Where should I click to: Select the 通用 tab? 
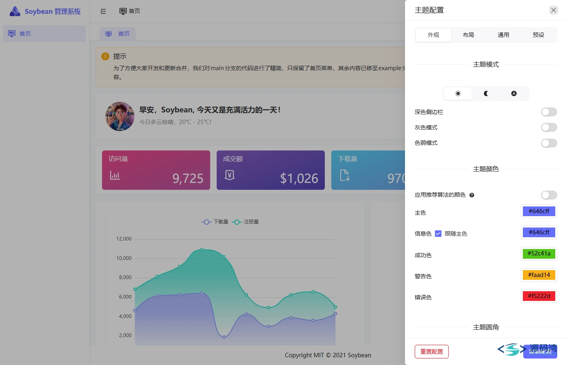point(503,35)
